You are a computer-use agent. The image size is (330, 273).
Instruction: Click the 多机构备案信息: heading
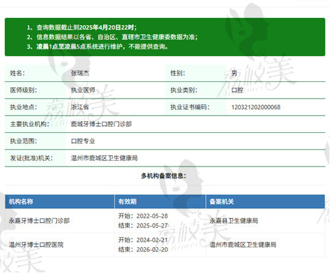pyautogui.click(x=164, y=176)
